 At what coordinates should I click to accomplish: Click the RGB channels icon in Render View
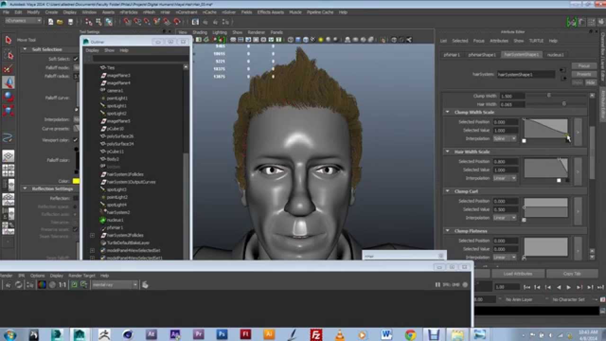coord(42,285)
